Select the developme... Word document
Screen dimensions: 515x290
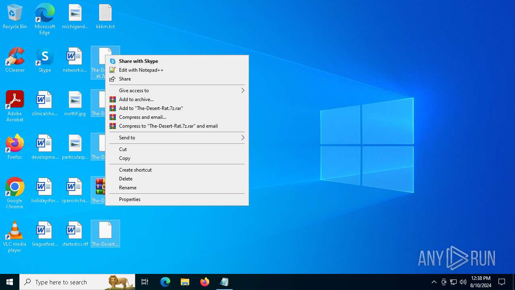pos(45,147)
